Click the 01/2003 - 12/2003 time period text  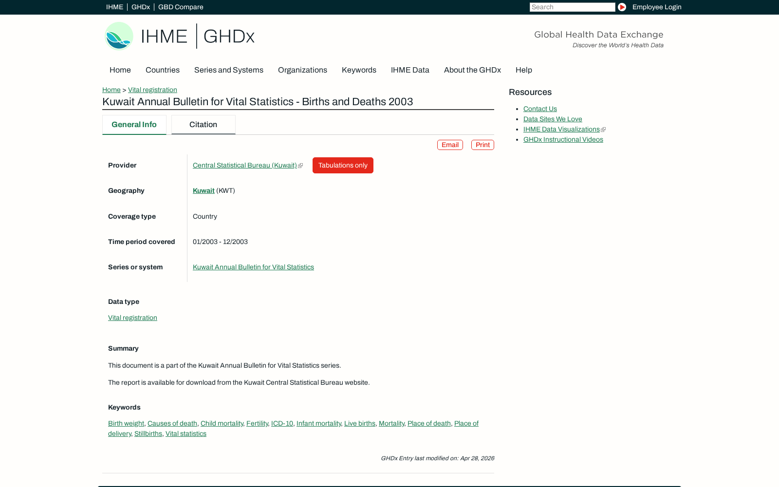[220, 242]
